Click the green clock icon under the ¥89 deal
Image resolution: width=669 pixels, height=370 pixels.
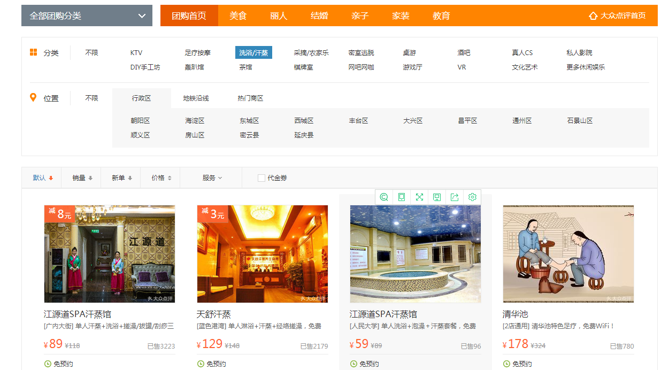coord(48,364)
